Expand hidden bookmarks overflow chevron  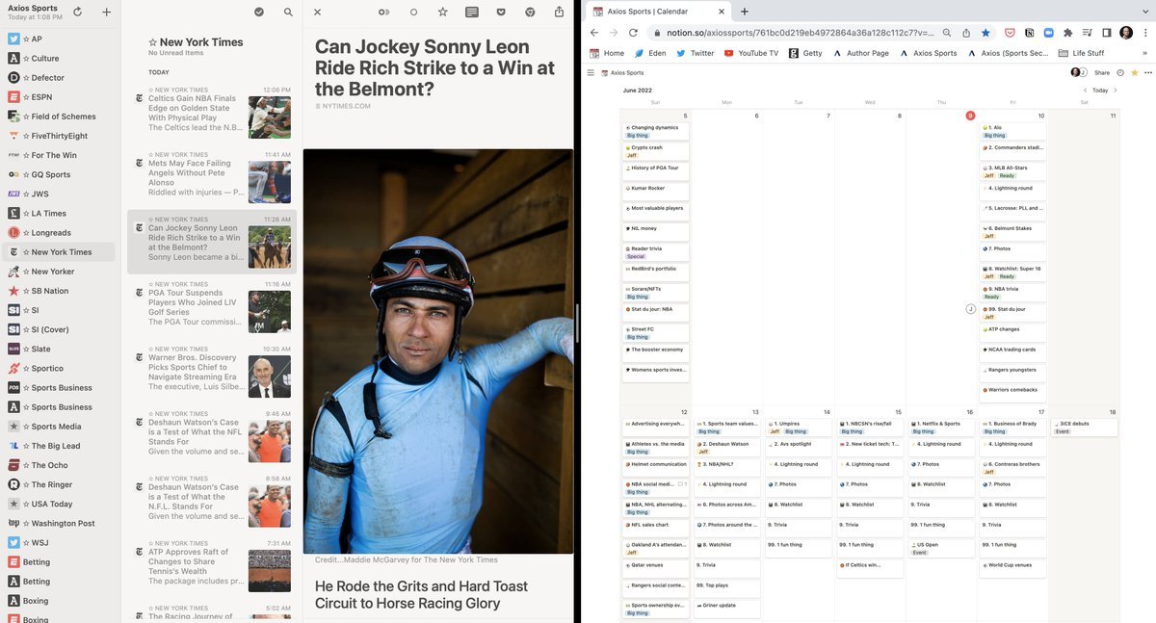(x=1143, y=53)
